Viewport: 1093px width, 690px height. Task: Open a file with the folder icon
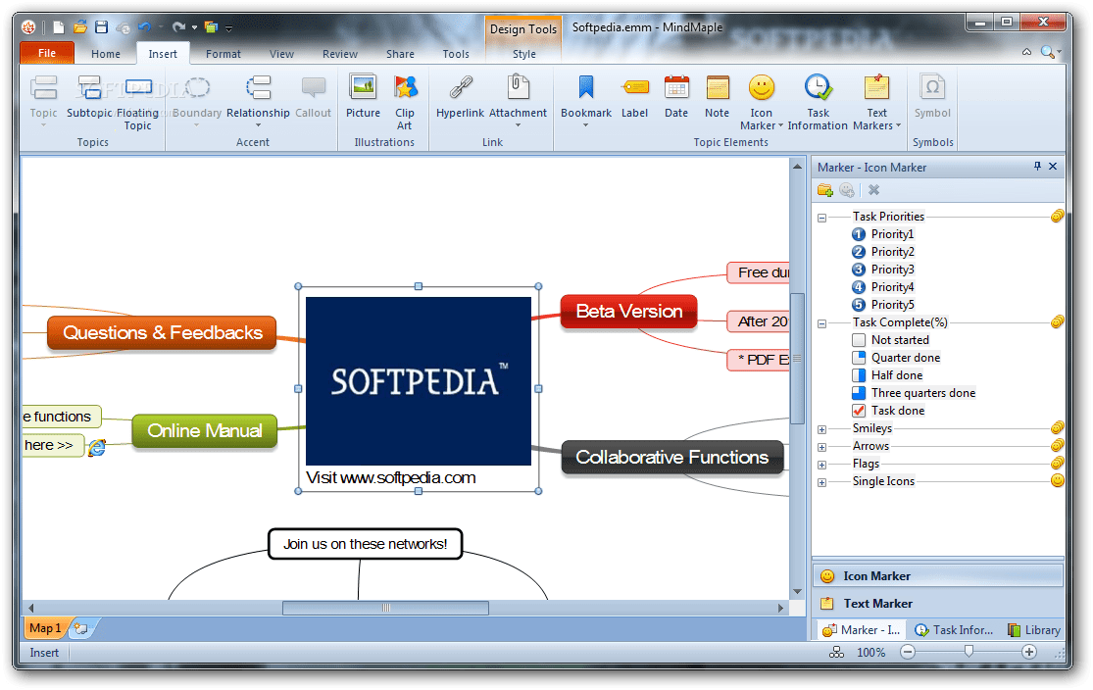[80, 27]
